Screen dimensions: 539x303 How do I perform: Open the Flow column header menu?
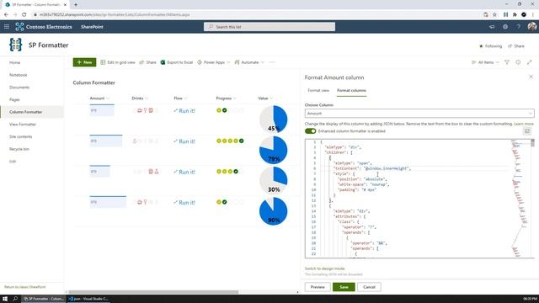[x=180, y=98]
